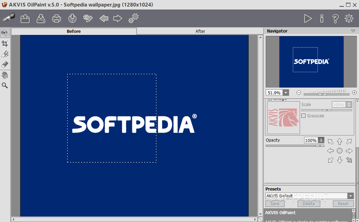Save the image using the save icon

point(41,18)
